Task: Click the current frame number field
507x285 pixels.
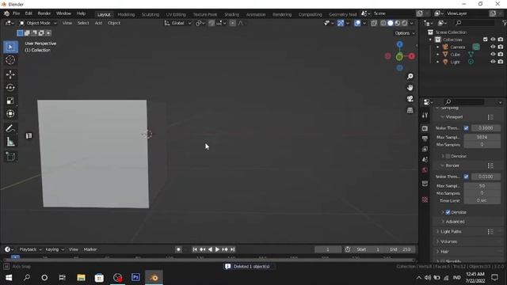Action: click(328, 249)
